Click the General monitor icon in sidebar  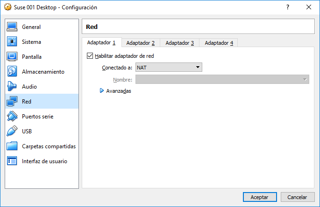tap(12, 27)
